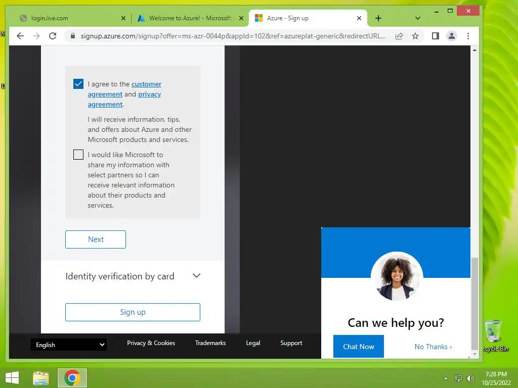This screenshot has height=388, width=518.
Task: Click the Chrome taskbar icon
Action: (72, 378)
